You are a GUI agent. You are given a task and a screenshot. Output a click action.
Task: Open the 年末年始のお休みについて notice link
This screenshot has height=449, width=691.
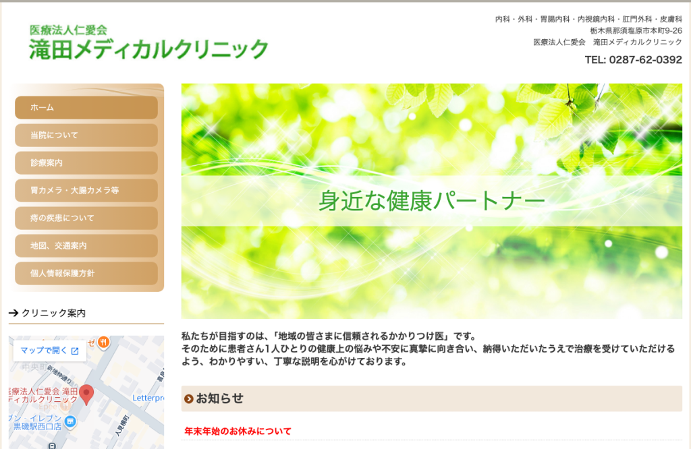click(238, 431)
